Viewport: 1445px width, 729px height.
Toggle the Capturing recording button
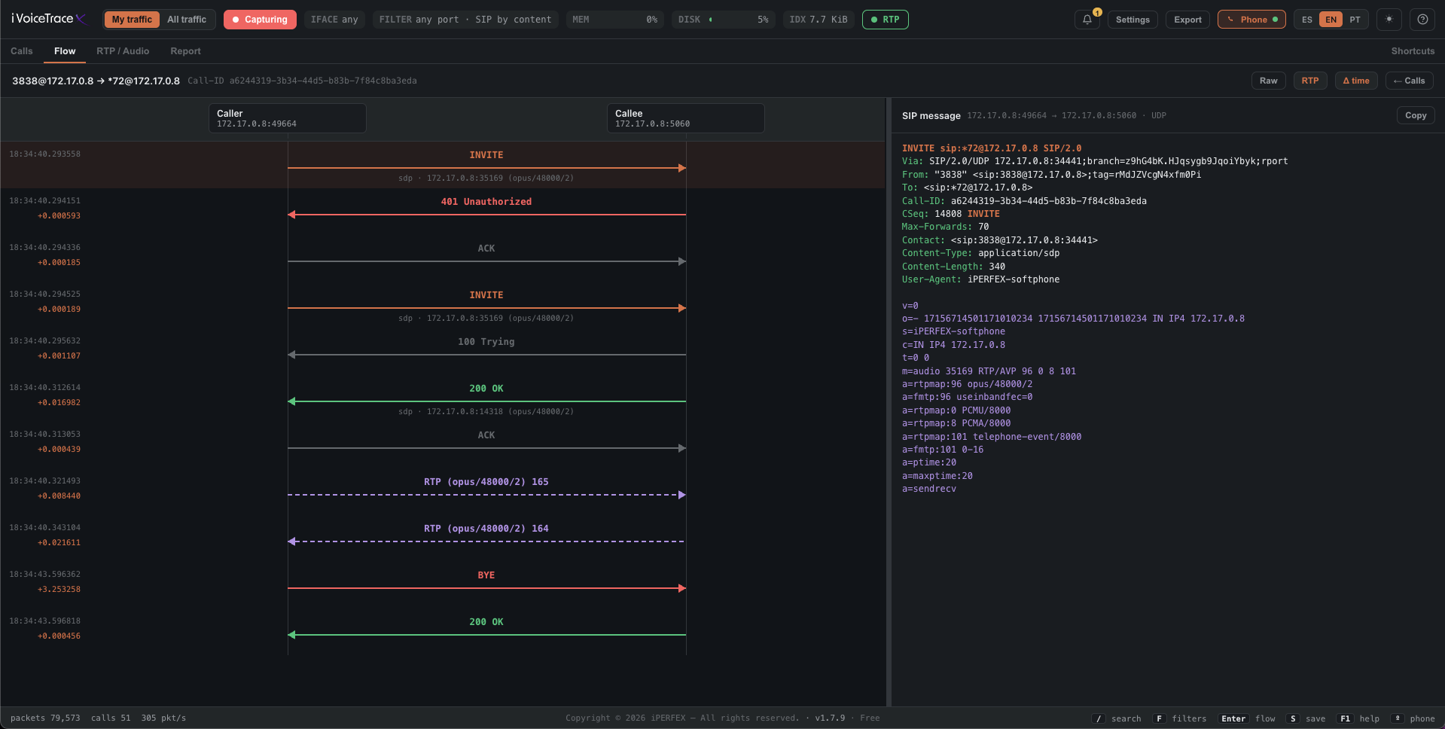coord(260,20)
